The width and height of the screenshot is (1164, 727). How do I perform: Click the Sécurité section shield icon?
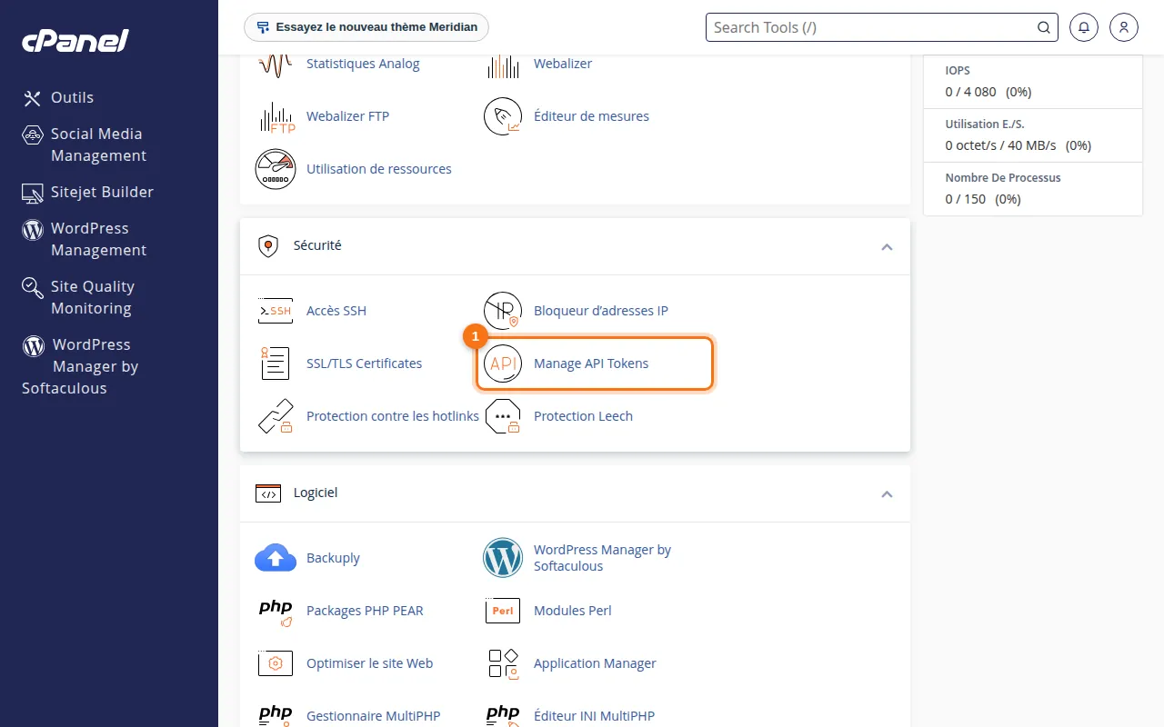point(268,246)
